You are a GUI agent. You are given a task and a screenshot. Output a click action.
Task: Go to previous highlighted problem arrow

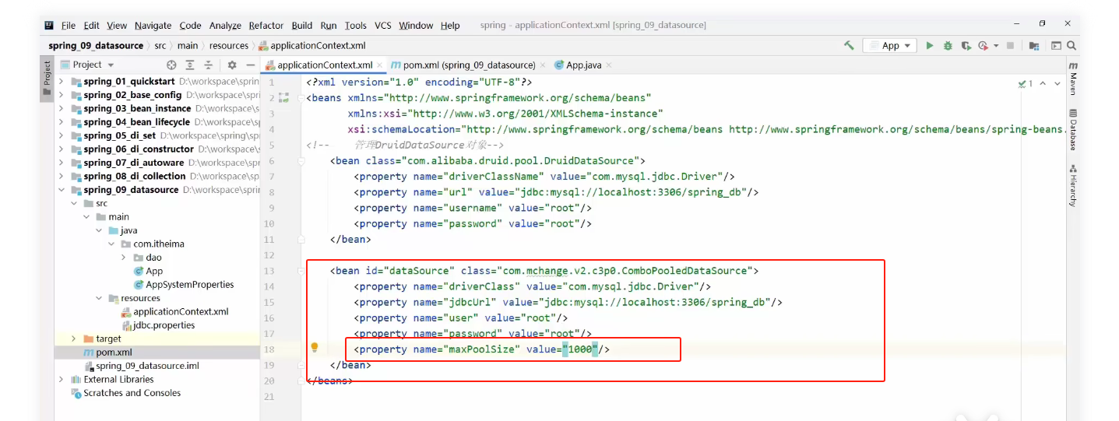[1043, 83]
